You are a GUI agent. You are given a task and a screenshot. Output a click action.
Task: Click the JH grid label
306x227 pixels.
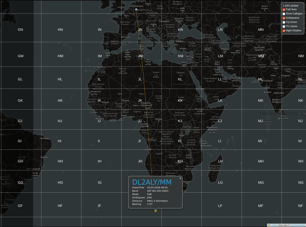[140, 161]
